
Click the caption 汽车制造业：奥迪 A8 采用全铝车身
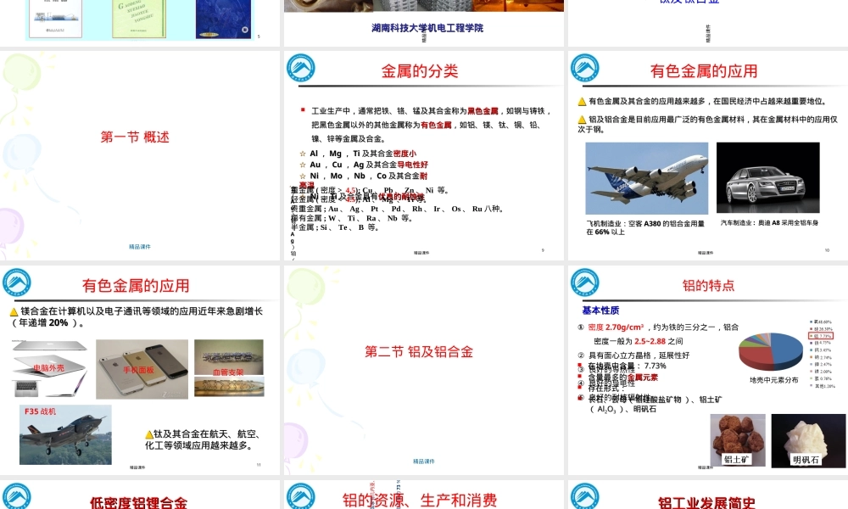770,223
